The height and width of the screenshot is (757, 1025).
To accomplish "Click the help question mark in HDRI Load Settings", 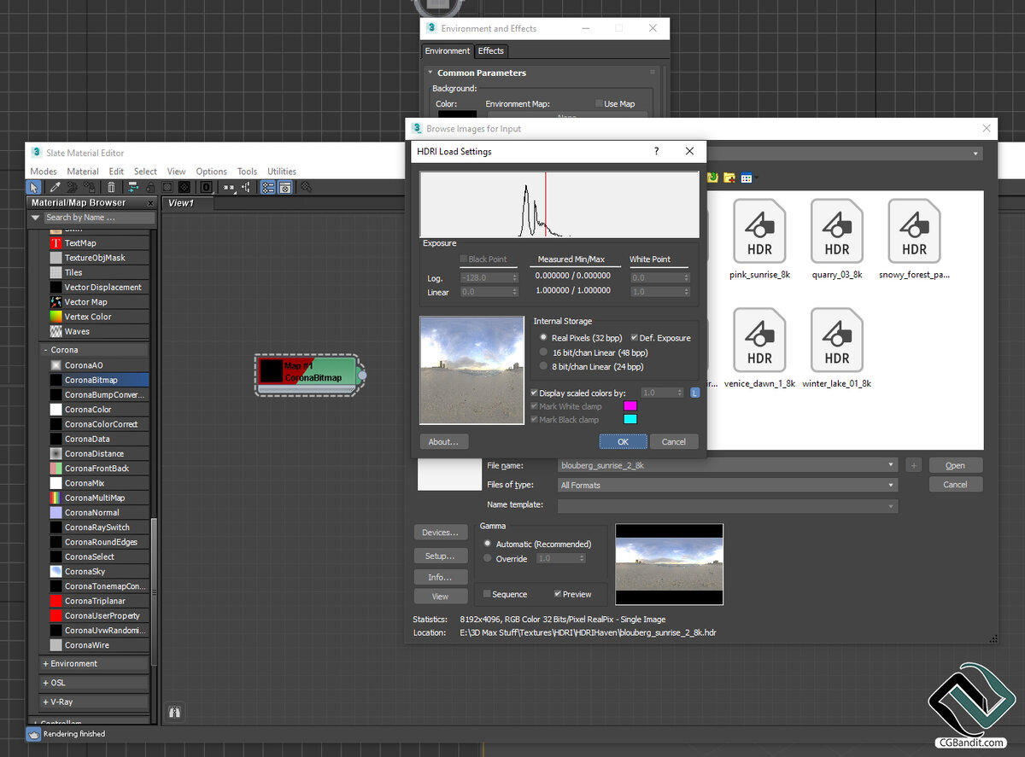I will click(x=656, y=151).
